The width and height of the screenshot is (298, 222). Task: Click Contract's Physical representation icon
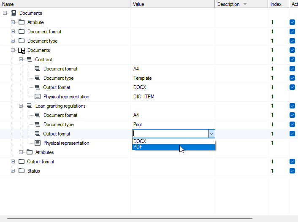coord(38,97)
